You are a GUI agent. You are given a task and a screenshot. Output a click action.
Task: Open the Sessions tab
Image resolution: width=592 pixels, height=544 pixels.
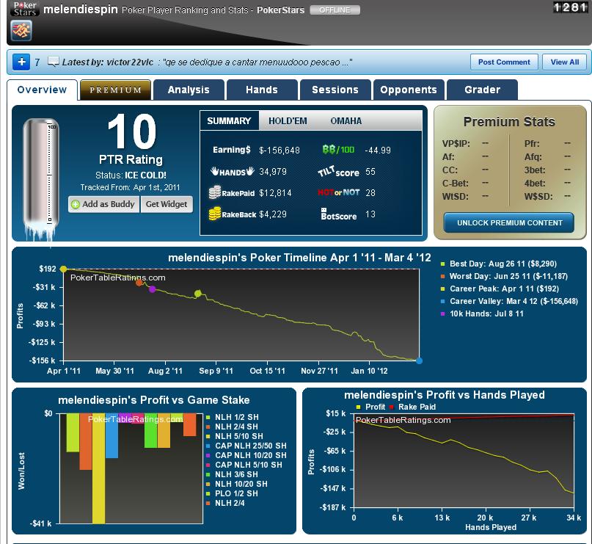point(335,90)
